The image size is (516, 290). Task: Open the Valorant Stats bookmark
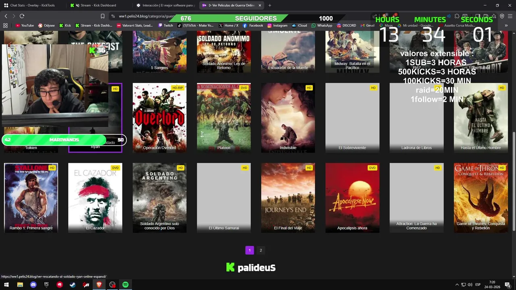[x=135, y=25]
